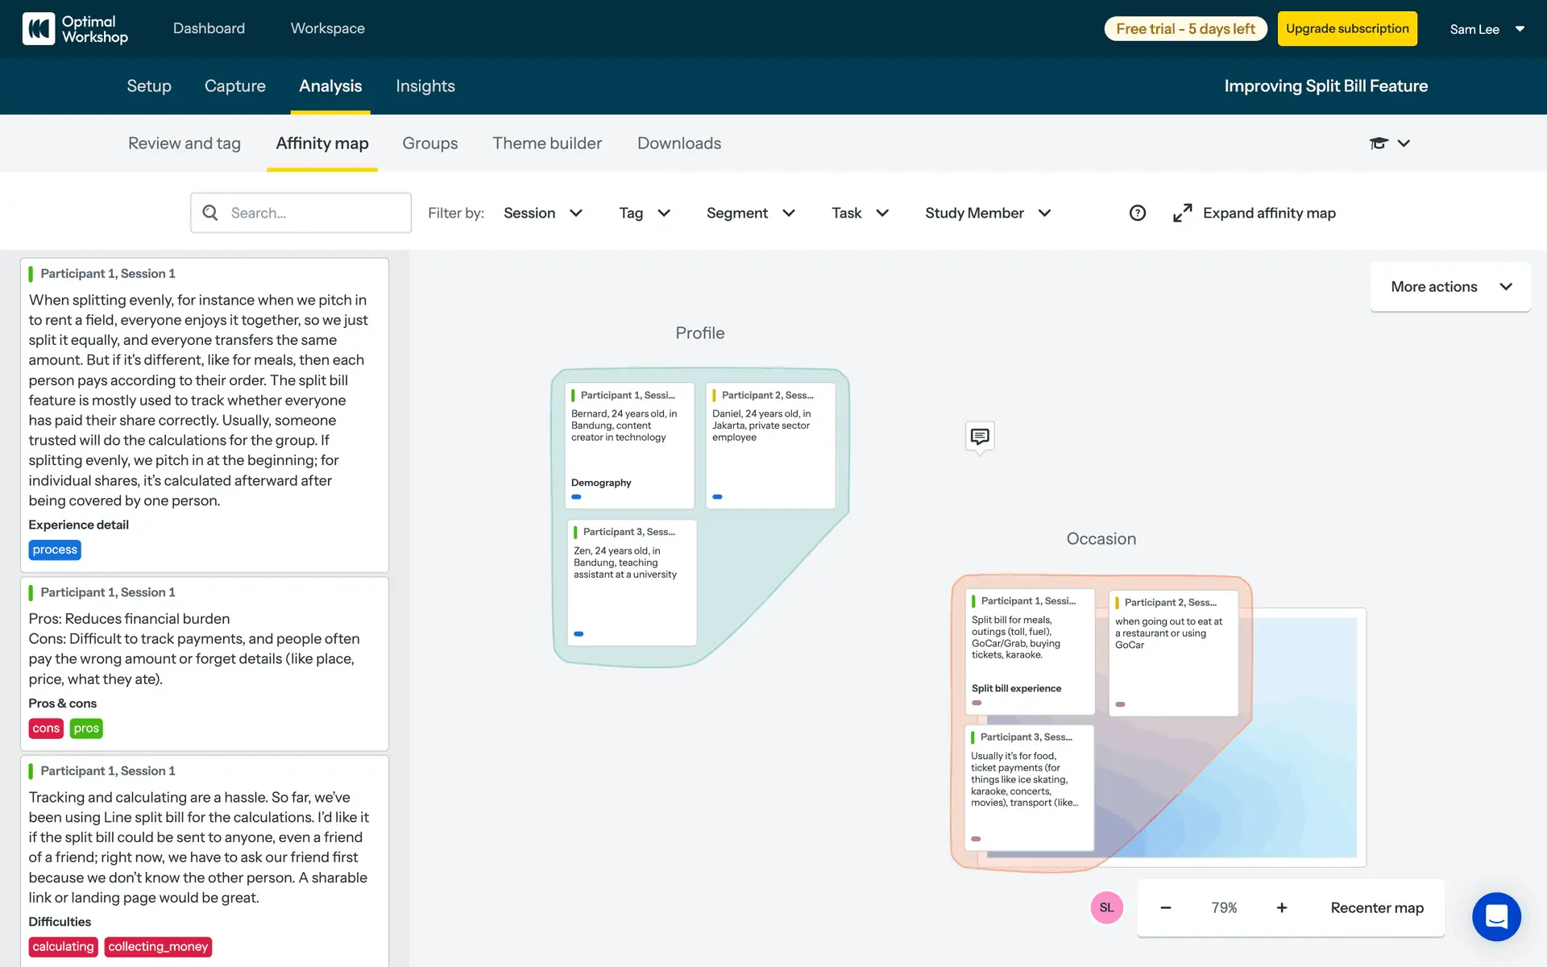Click the help question mark icon

point(1137,213)
